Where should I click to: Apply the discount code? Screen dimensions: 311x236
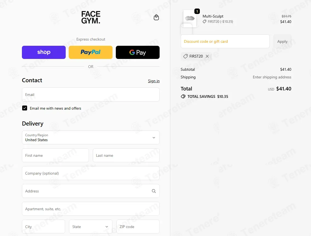(x=282, y=41)
